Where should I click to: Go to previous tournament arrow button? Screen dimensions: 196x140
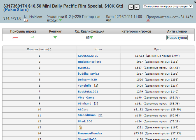coord(131,7)
